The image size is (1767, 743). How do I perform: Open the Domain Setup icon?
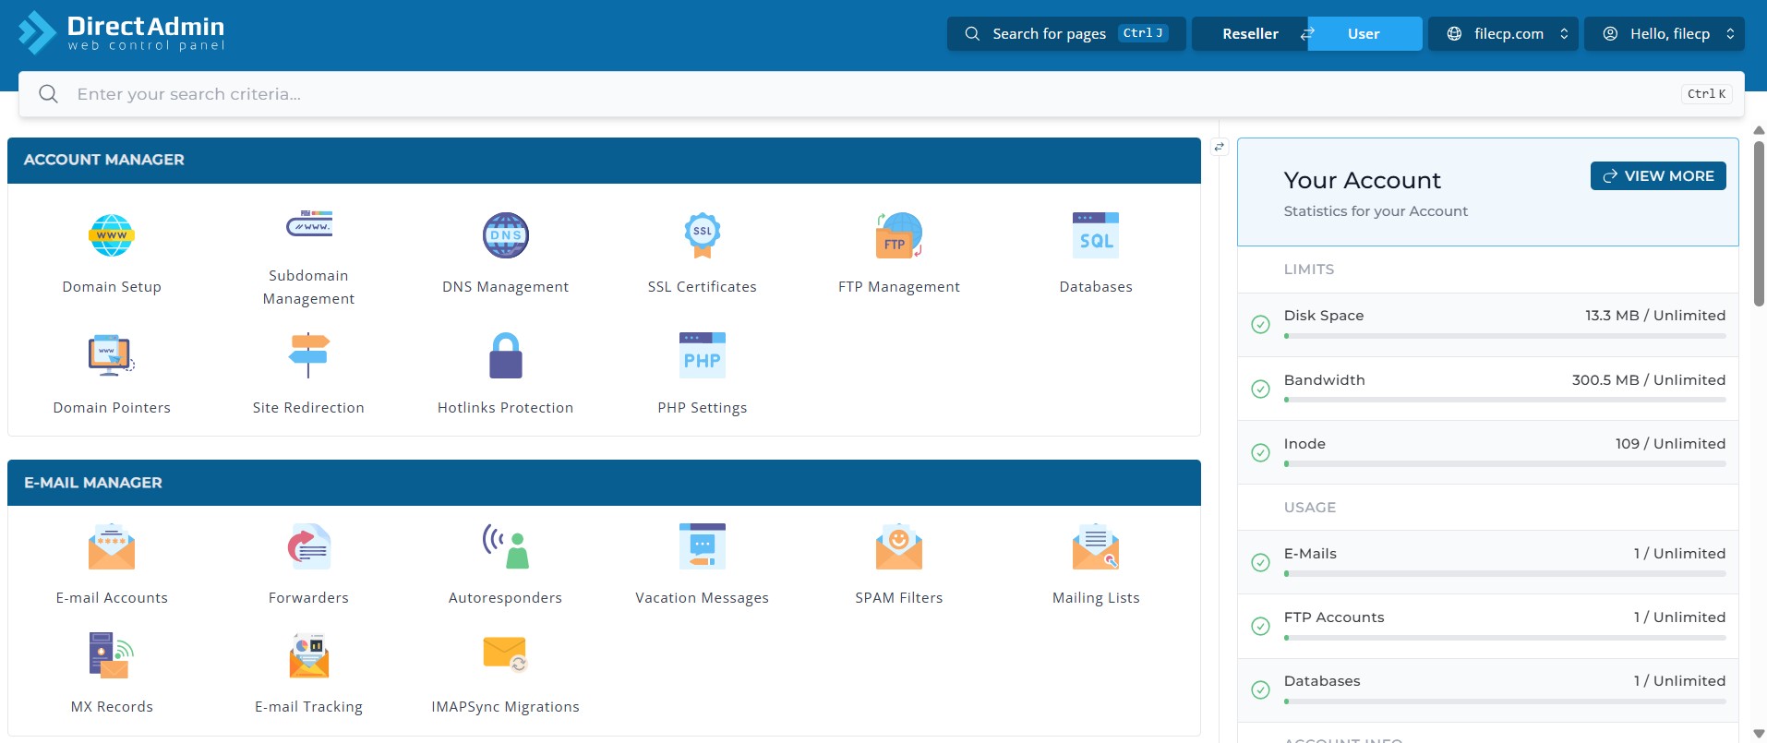[112, 236]
